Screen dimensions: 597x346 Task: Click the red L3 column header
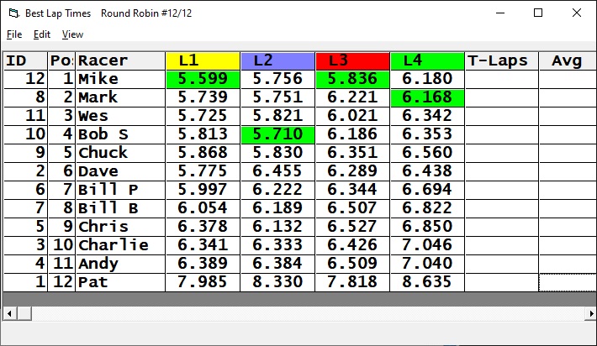point(352,60)
